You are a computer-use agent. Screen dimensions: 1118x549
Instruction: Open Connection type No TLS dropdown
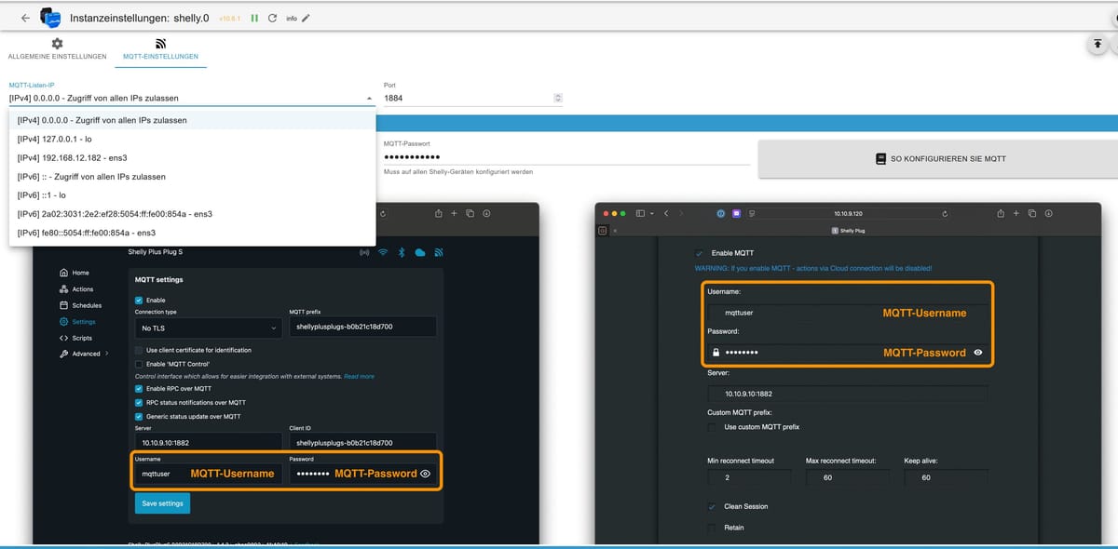point(208,328)
